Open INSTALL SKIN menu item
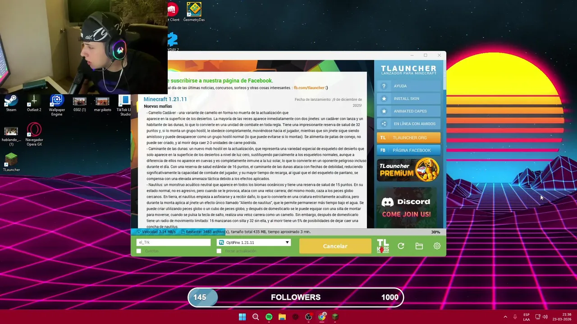Image resolution: width=577 pixels, height=324 pixels. 409,99
